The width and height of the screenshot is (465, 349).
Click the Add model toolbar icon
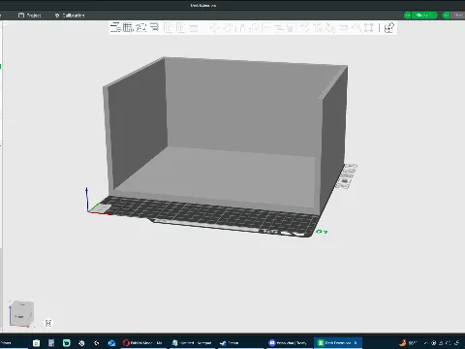[115, 27]
